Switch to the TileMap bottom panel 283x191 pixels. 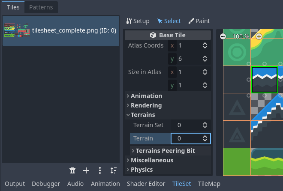tap(209, 184)
